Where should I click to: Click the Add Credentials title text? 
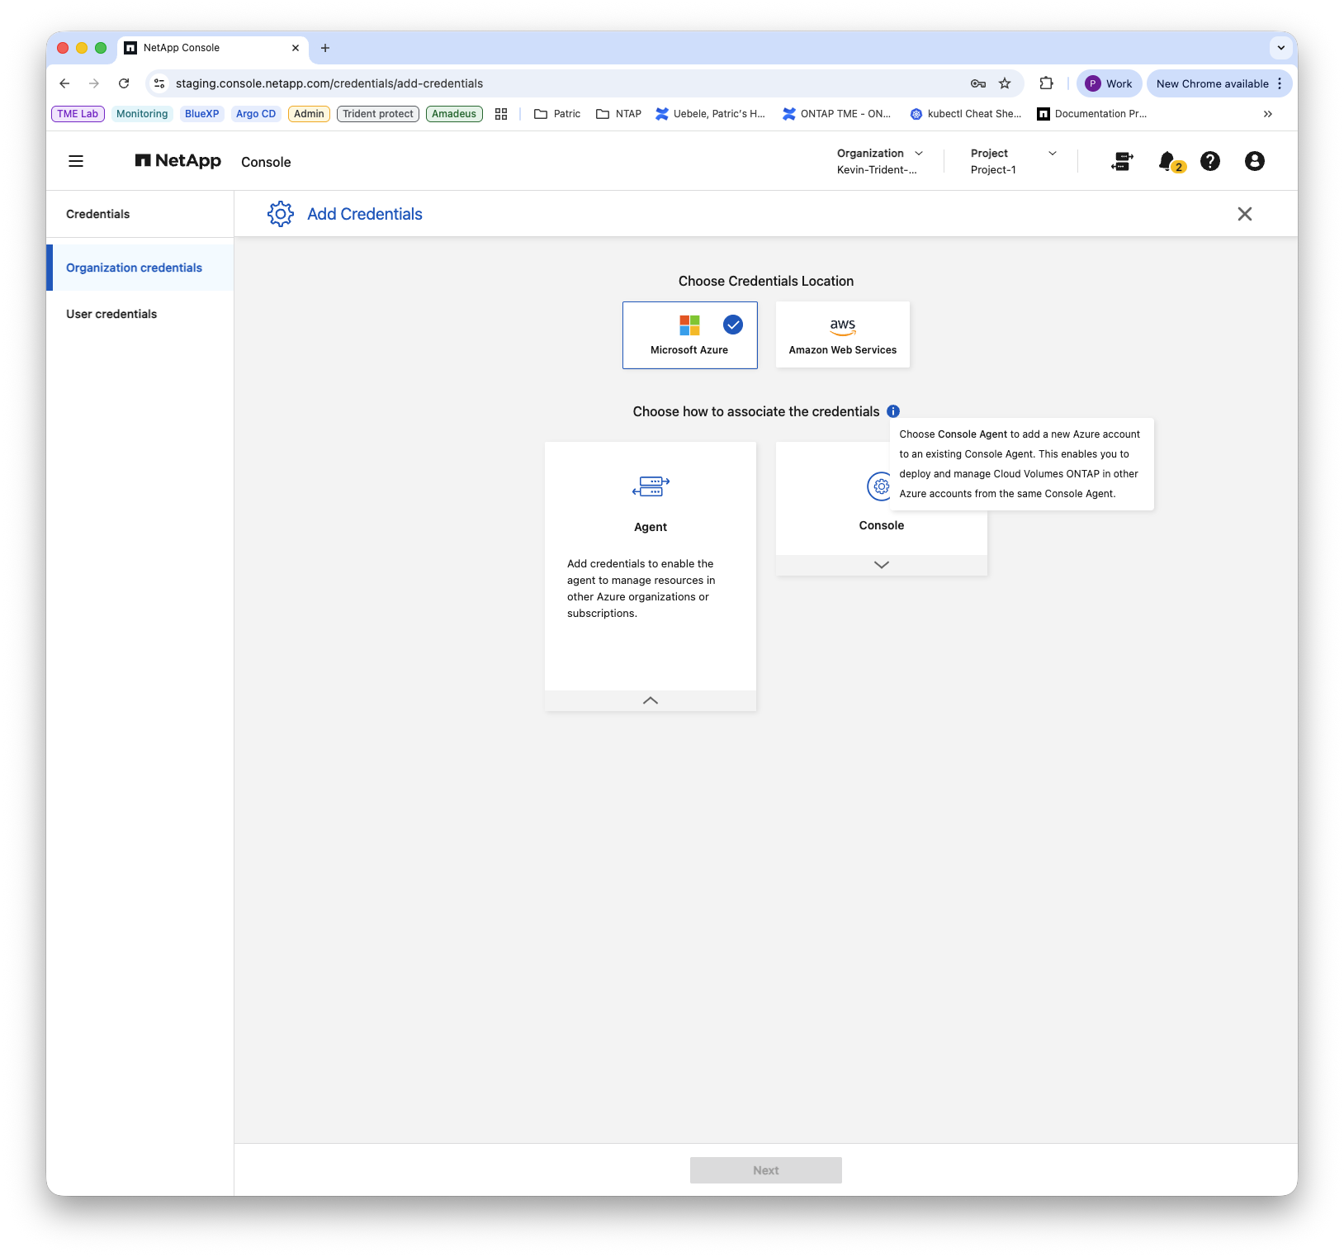coord(365,214)
